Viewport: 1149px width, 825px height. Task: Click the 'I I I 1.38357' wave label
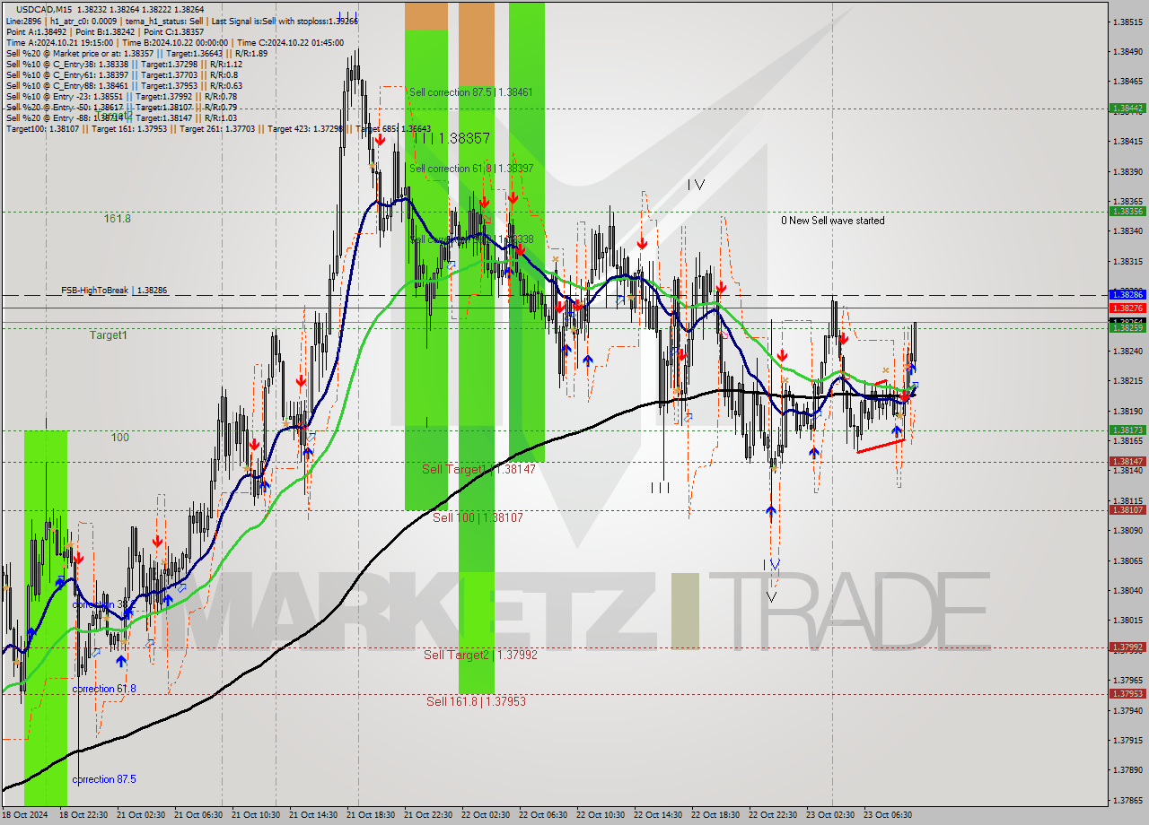(x=452, y=138)
